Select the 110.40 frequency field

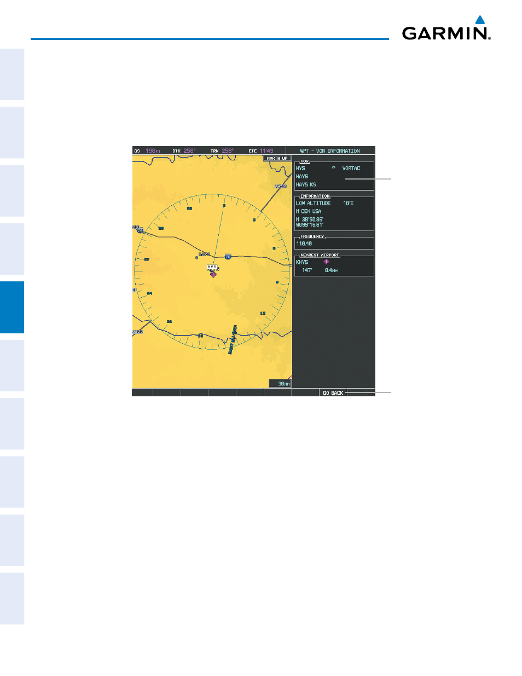(x=304, y=244)
